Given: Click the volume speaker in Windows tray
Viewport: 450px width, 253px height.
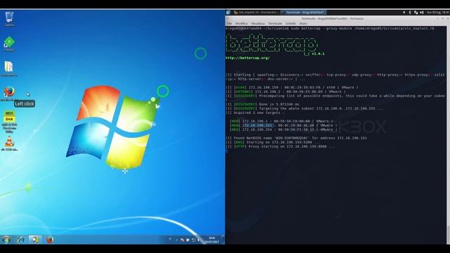Looking at the screenshot, I should click(198, 240).
